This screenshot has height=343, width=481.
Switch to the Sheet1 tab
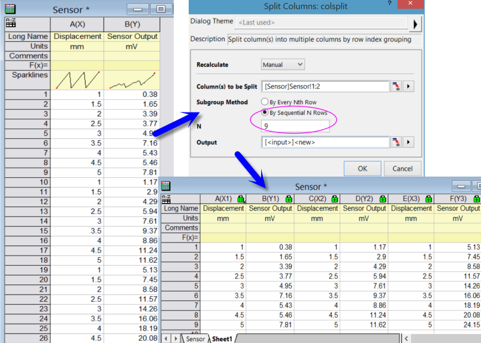tap(222, 339)
